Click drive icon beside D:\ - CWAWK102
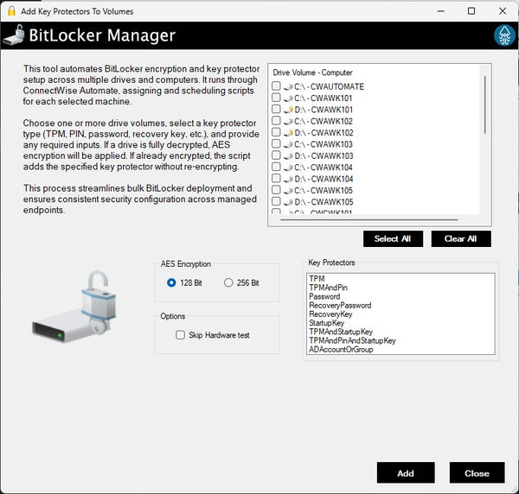 (288, 133)
